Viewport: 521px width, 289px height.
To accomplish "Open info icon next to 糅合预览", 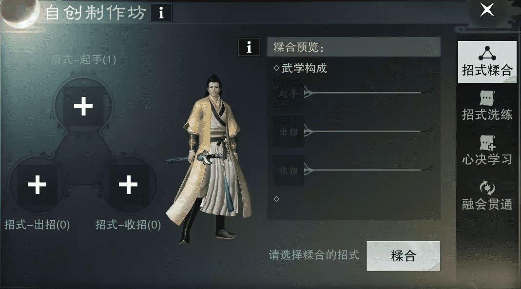I will tap(249, 47).
